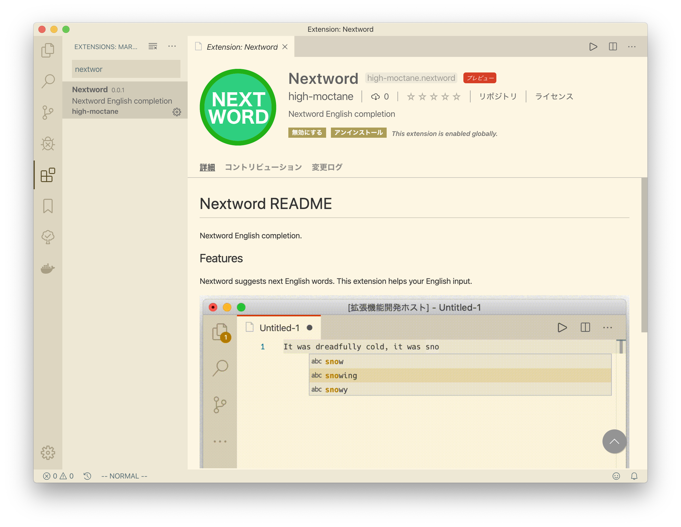Switch to the 詳細 details tab

pos(207,167)
